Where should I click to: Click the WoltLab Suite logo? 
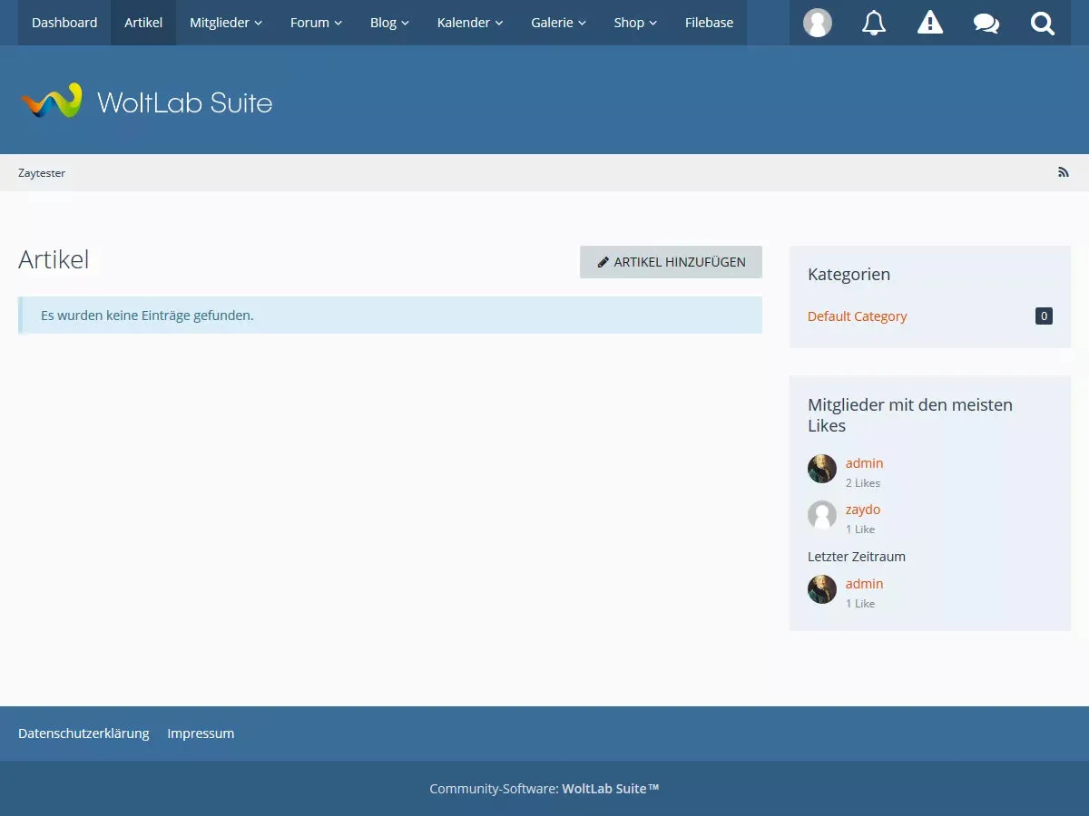coord(146,102)
